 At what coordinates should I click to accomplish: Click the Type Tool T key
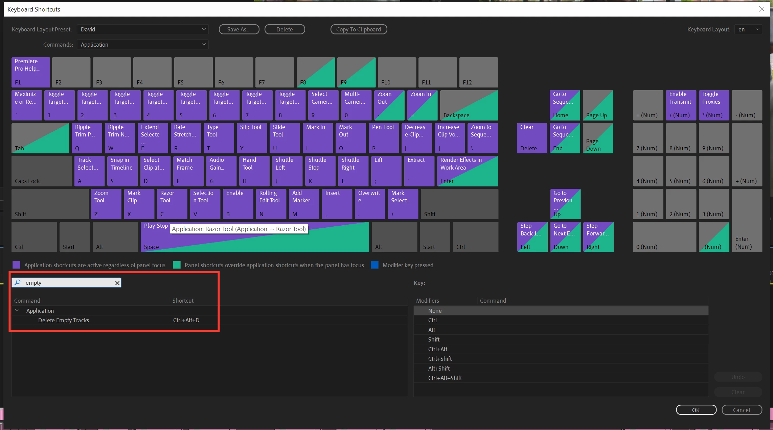click(219, 138)
